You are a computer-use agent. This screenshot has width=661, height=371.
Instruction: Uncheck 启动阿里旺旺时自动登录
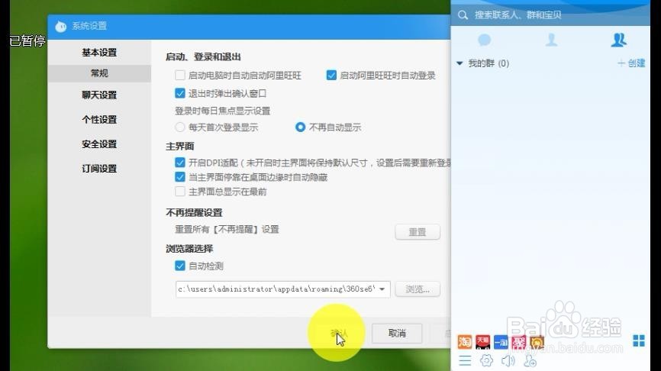[331, 75]
